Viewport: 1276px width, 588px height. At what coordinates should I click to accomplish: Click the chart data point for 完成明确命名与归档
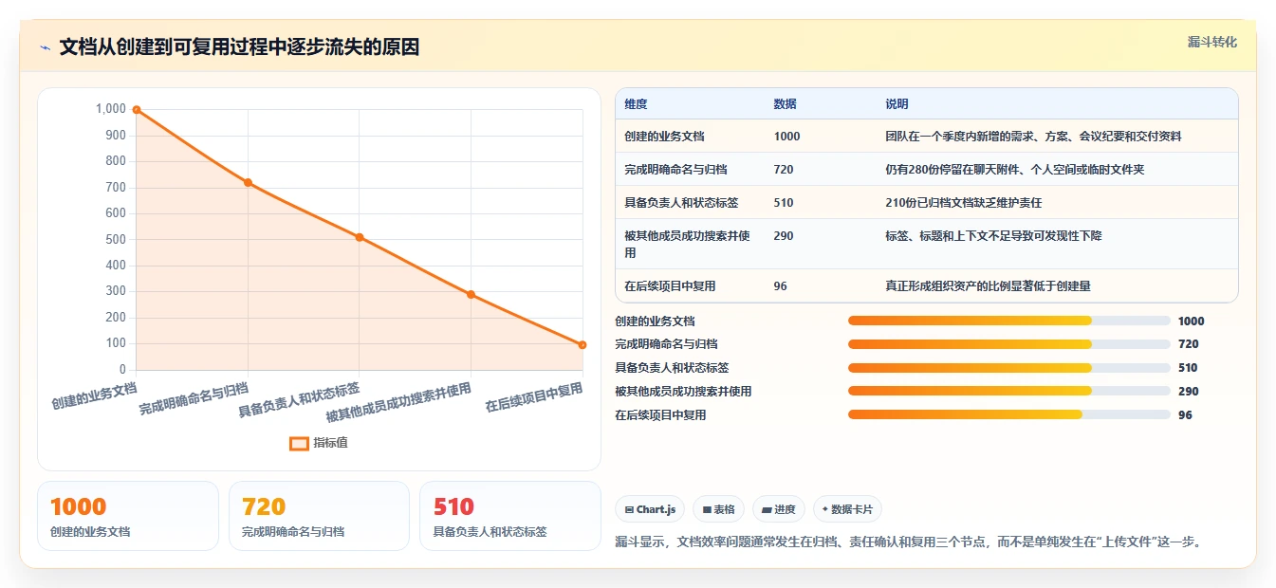[248, 182]
